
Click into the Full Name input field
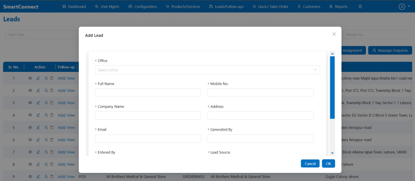pyautogui.click(x=148, y=93)
